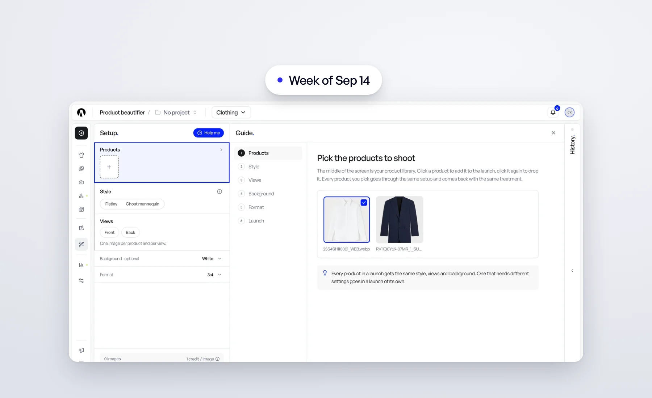Go to guide step Style
Image resolution: width=652 pixels, height=398 pixels.
pos(268,166)
